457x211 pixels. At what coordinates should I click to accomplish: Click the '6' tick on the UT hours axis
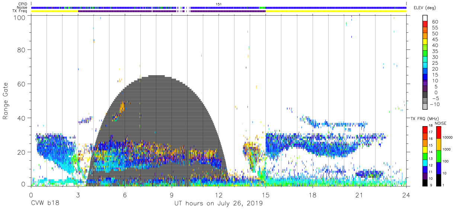pos(125,195)
